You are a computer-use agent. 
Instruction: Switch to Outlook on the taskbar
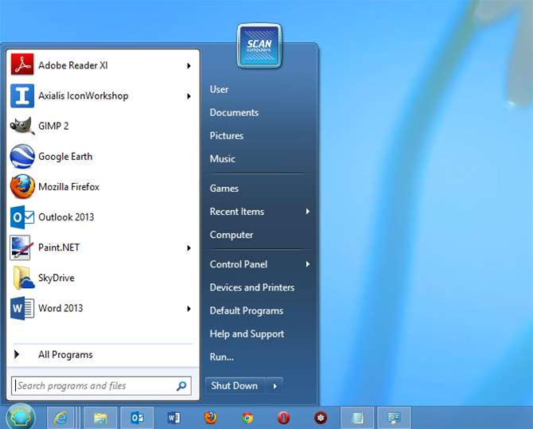tap(138, 417)
